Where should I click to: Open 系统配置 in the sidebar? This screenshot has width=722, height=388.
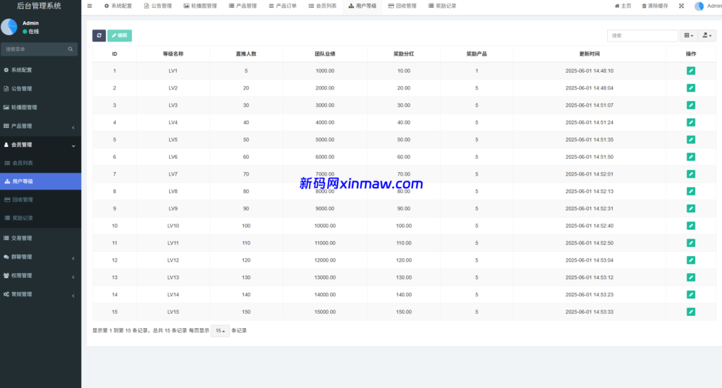pyautogui.click(x=40, y=70)
